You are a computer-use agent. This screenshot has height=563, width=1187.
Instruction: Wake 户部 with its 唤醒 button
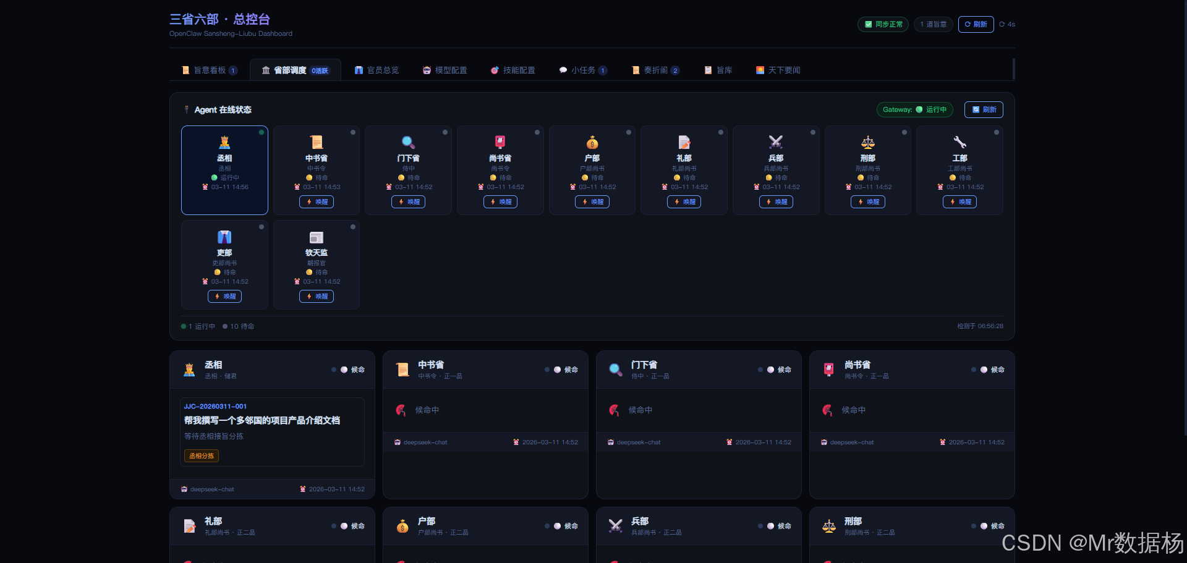592,201
